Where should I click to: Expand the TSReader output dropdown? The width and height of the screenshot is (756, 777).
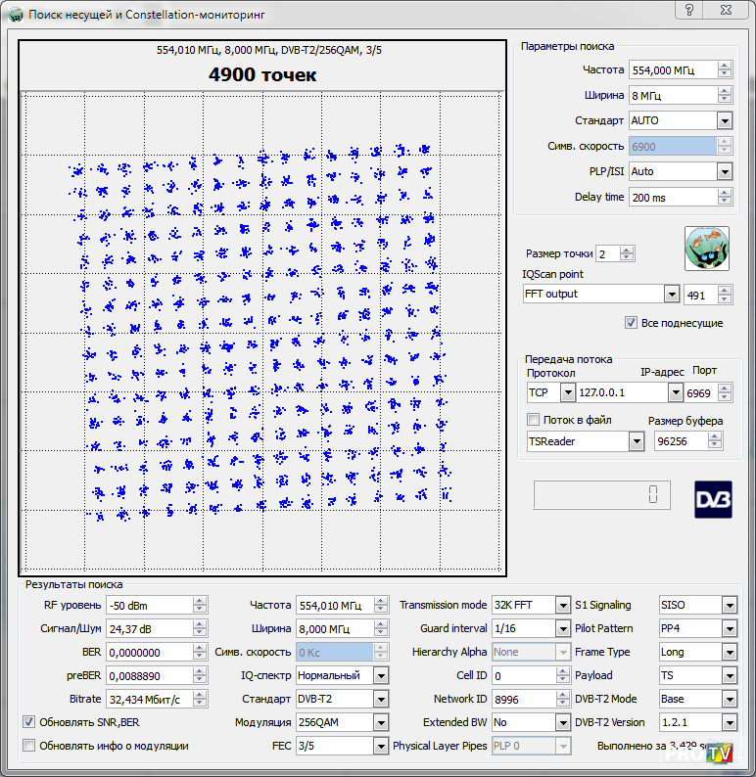click(637, 441)
